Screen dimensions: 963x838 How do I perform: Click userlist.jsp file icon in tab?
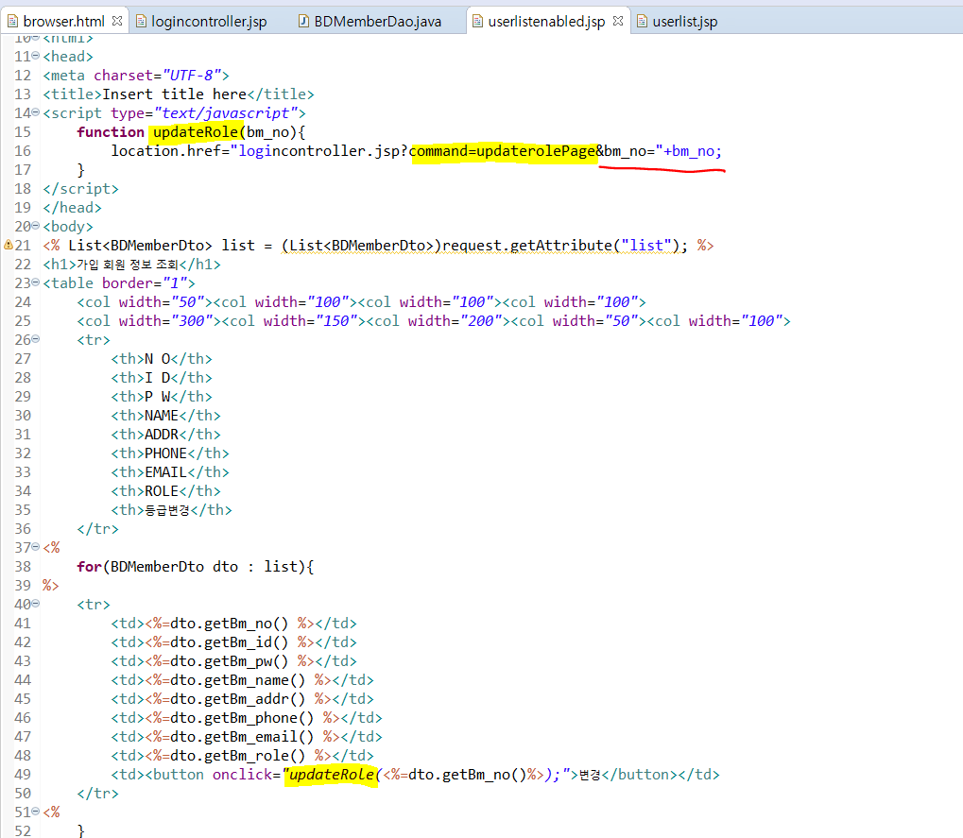[642, 22]
